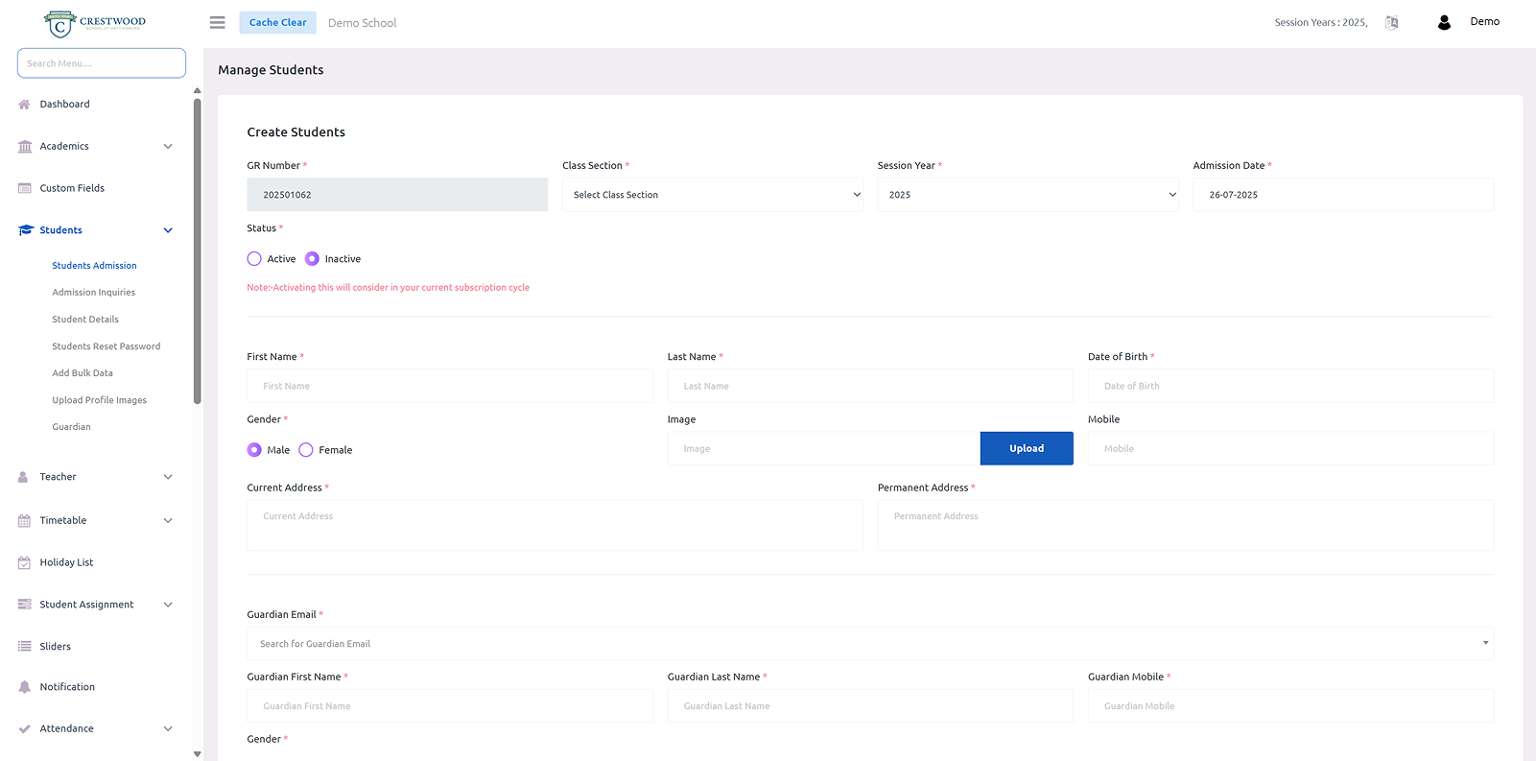Click the sidebar vertical scrollbar

point(197,250)
